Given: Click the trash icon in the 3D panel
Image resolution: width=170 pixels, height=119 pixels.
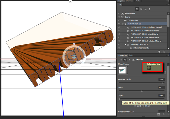Looking at the screenshot, I should (164, 52).
